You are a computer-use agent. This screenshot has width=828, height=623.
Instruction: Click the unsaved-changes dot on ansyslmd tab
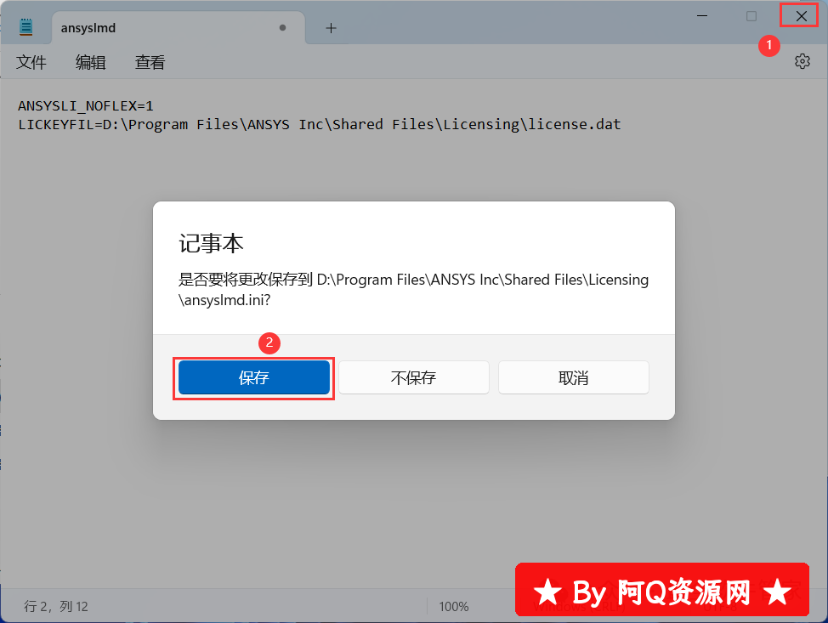tap(282, 27)
